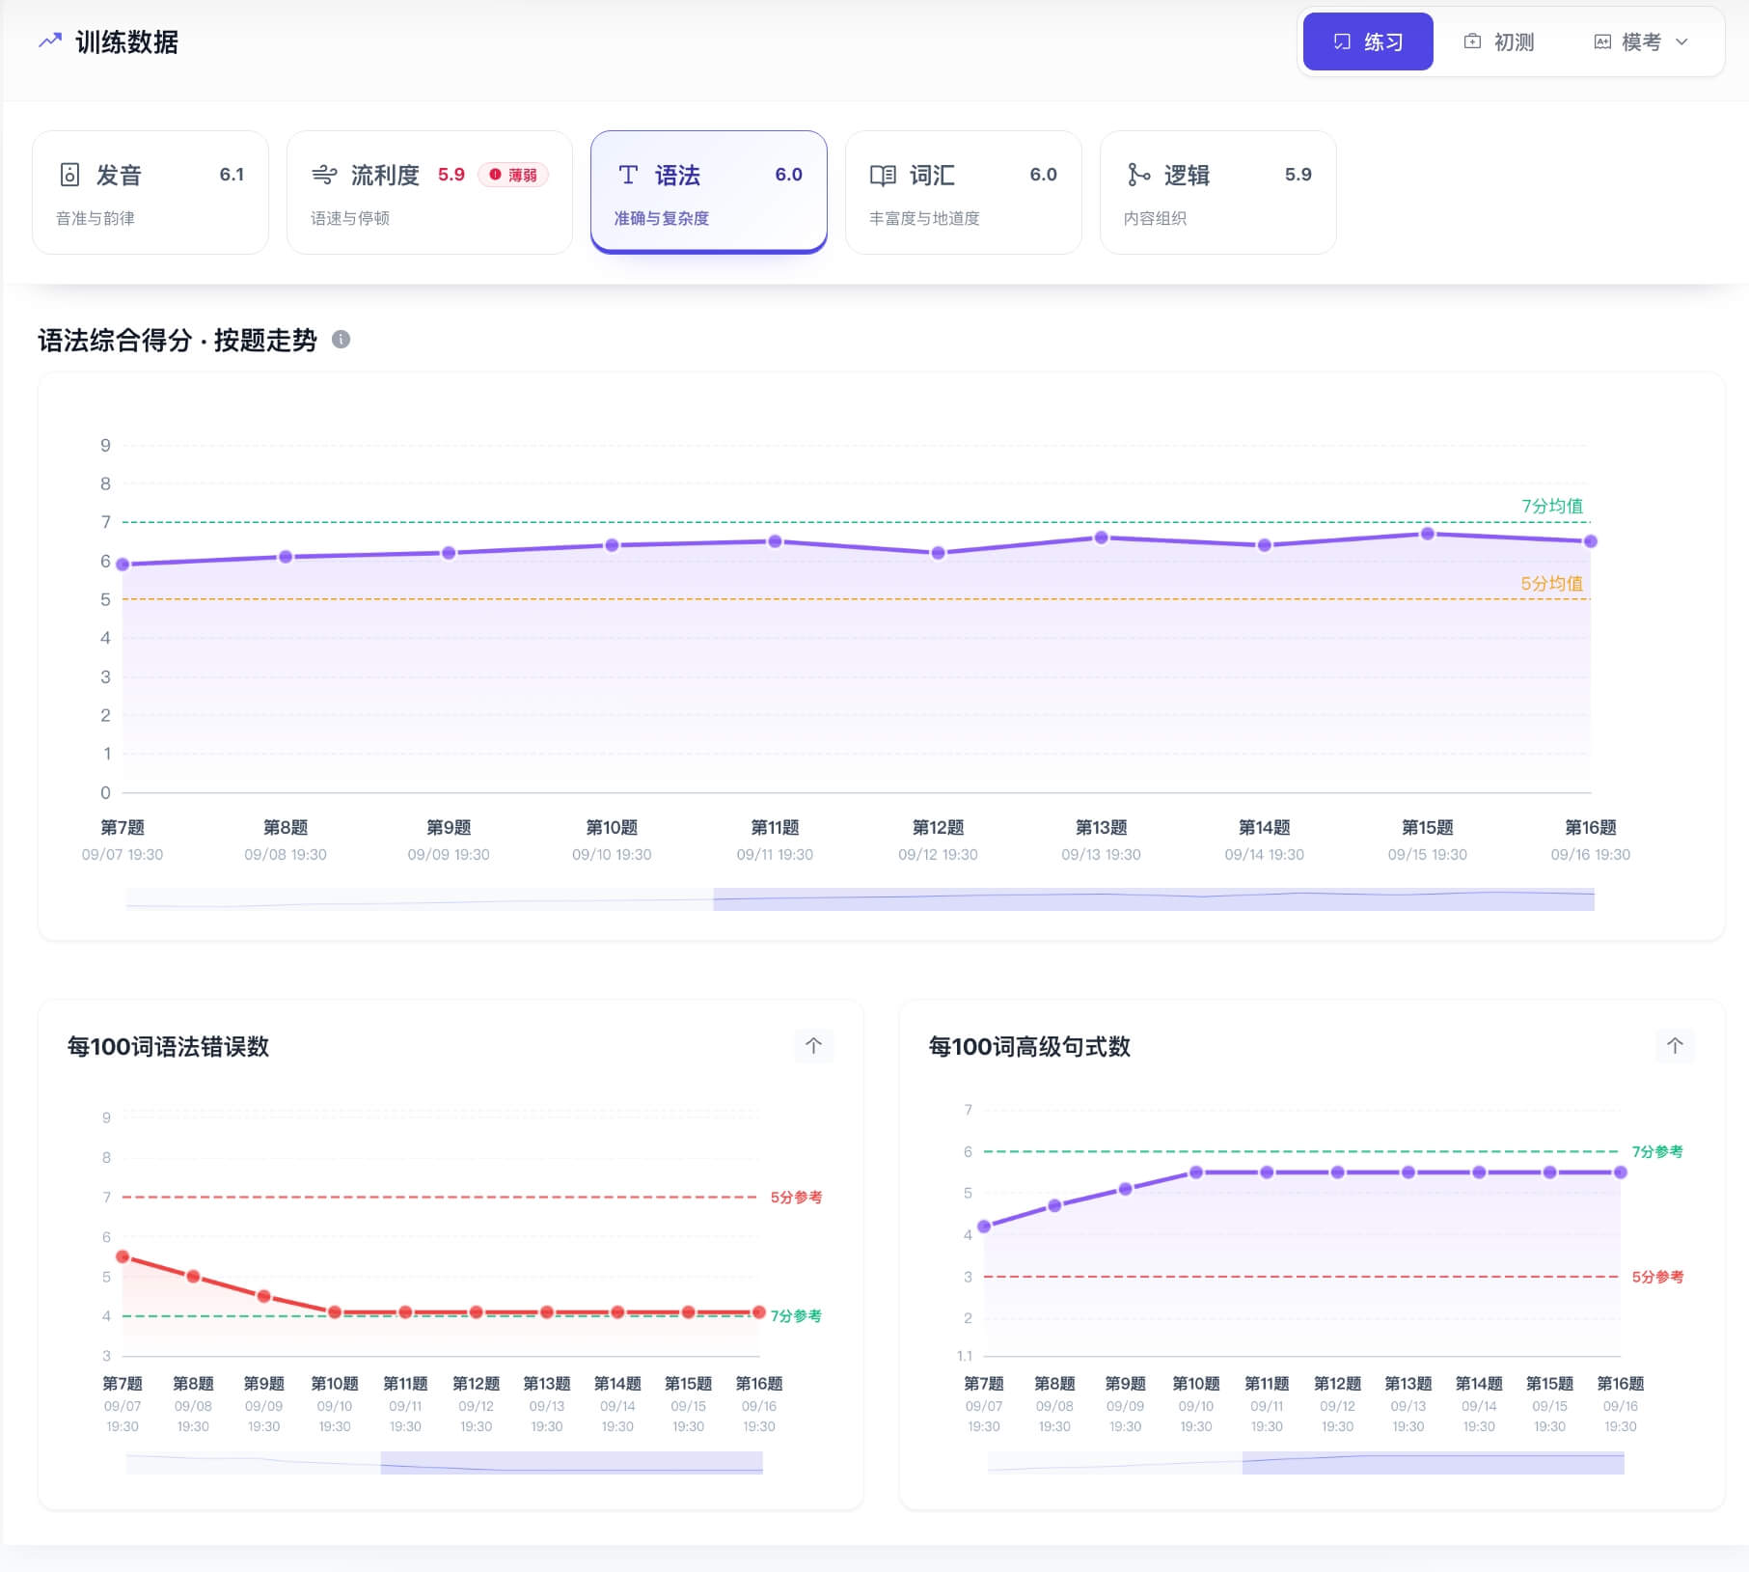
Task: Click the 第14题 axis label in main chart
Action: (1264, 827)
